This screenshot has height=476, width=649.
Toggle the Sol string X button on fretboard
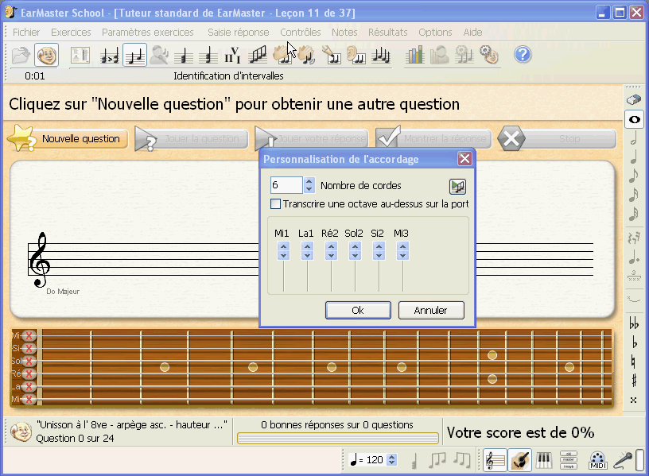pyautogui.click(x=29, y=362)
